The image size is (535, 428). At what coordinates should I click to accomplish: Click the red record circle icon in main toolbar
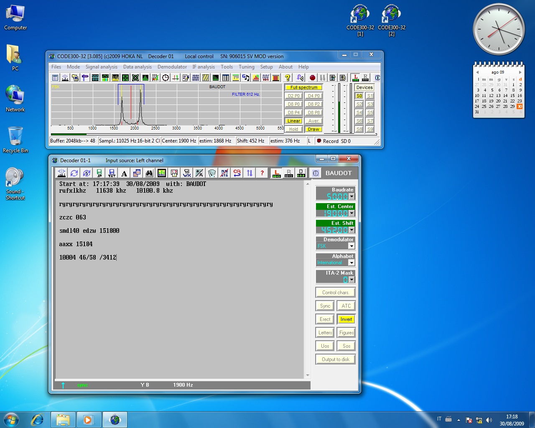[x=312, y=78]
